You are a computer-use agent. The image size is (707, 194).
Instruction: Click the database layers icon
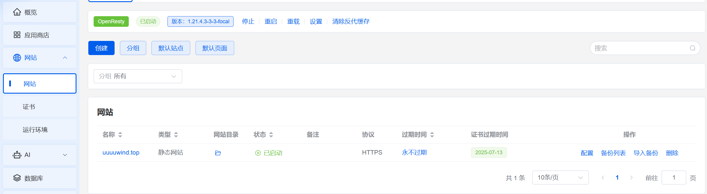tap(17, 178)
